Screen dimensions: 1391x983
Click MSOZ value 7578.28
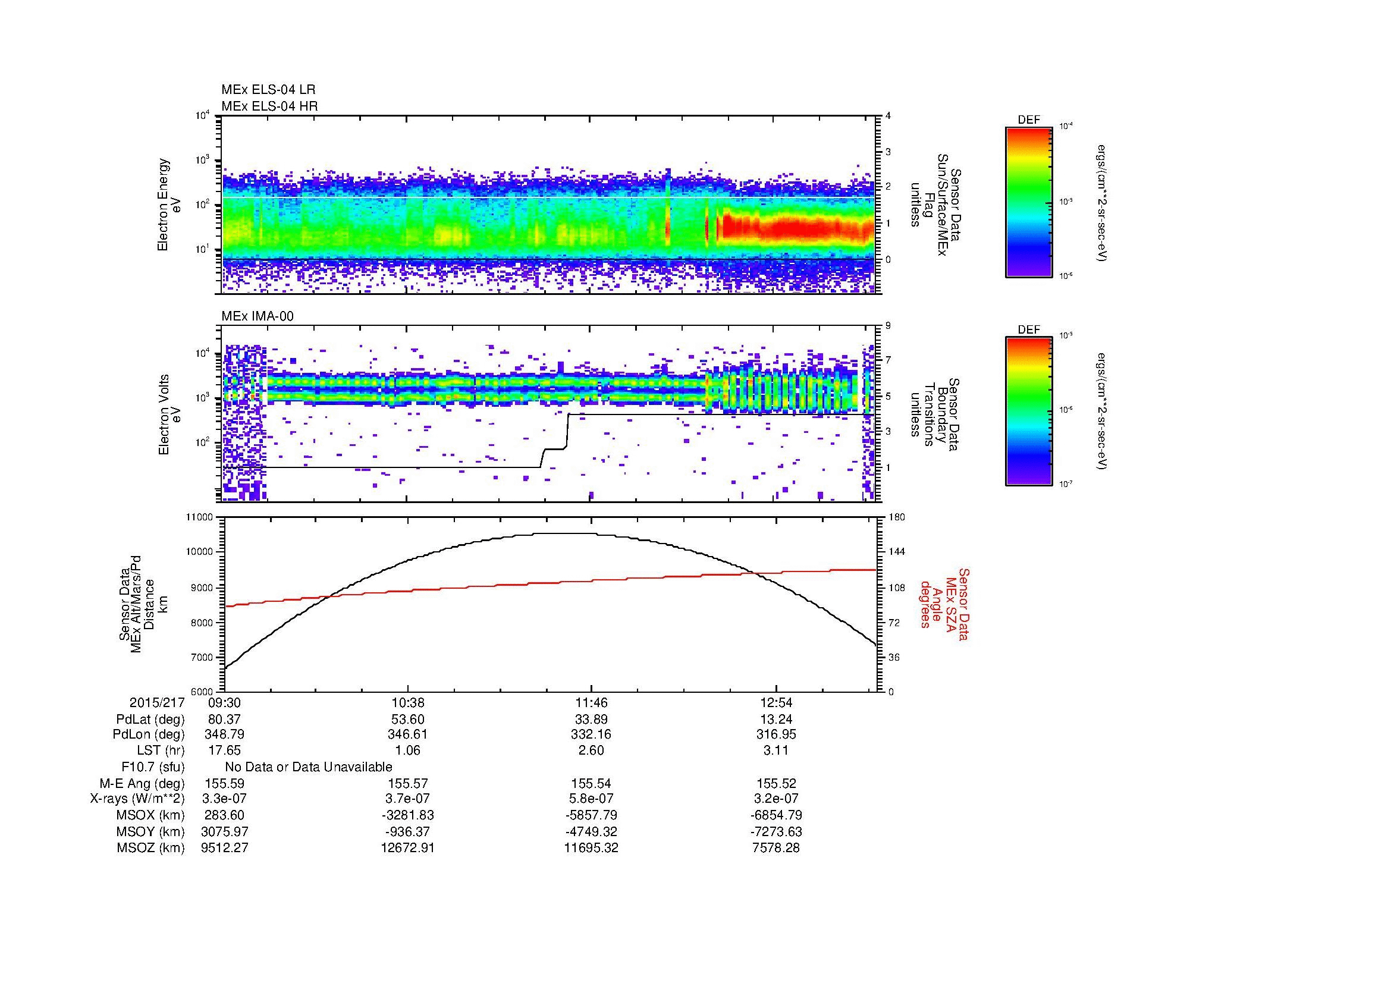tap(776, 848)
